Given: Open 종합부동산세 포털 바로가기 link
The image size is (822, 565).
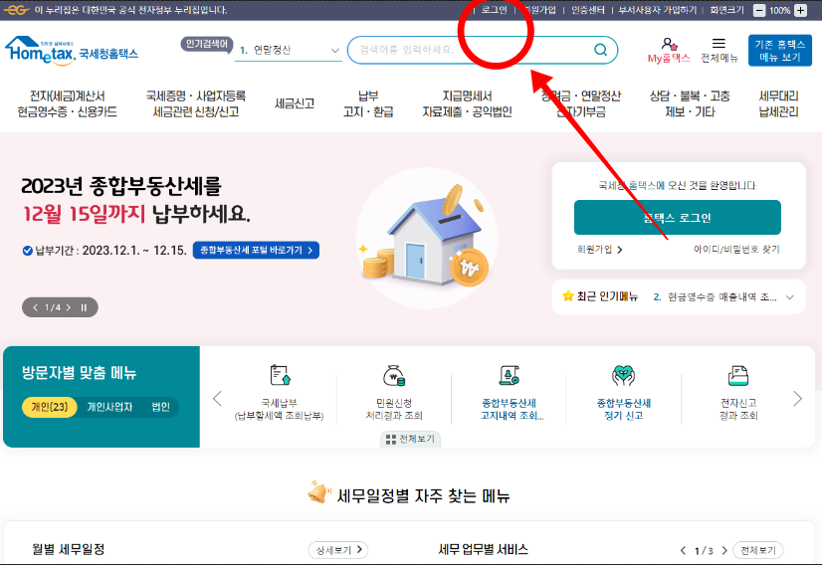Looking at the screenshot, I should (x=256, y=251).
